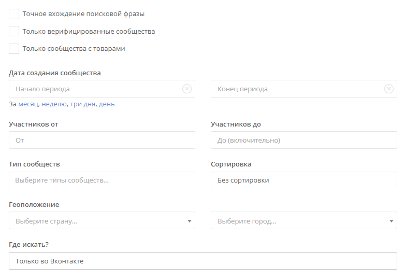Click the До (включительно) input field
This screenshot has height=279, width=406.
coord(304,140)
